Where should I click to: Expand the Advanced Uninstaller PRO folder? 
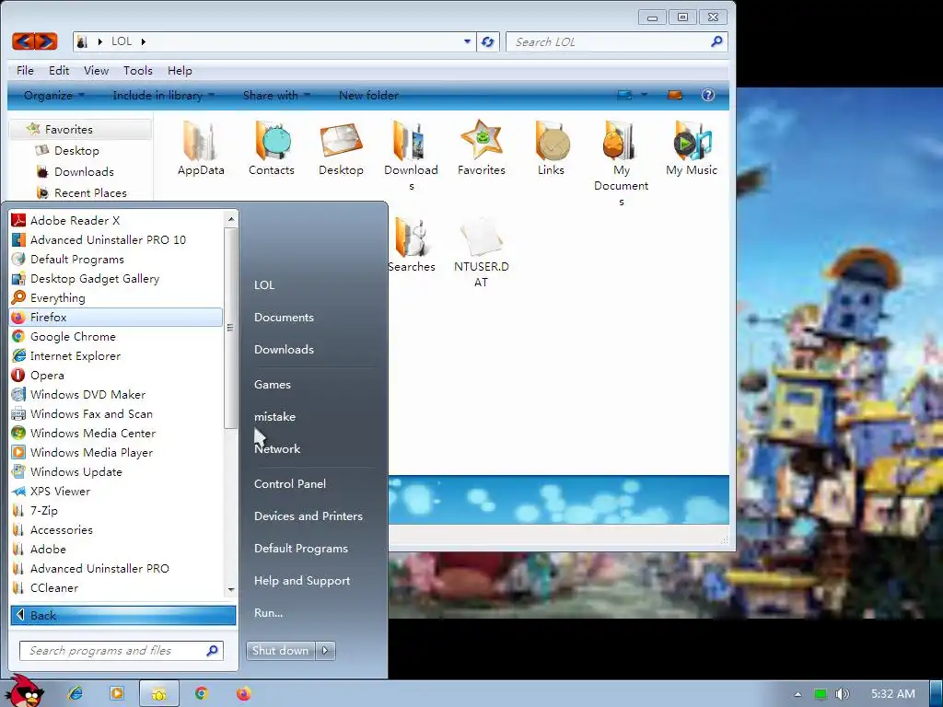tap(116, 568)
